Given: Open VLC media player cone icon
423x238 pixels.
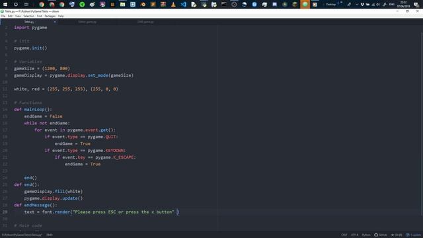Looking at the screenshot, I should click(173, 5).
